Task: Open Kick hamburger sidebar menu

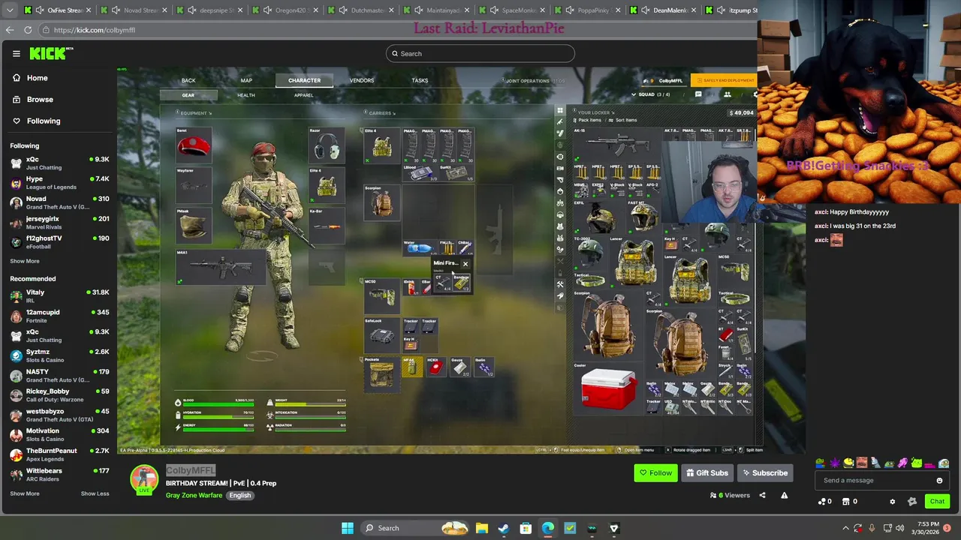Action: (x=16, y=53)
